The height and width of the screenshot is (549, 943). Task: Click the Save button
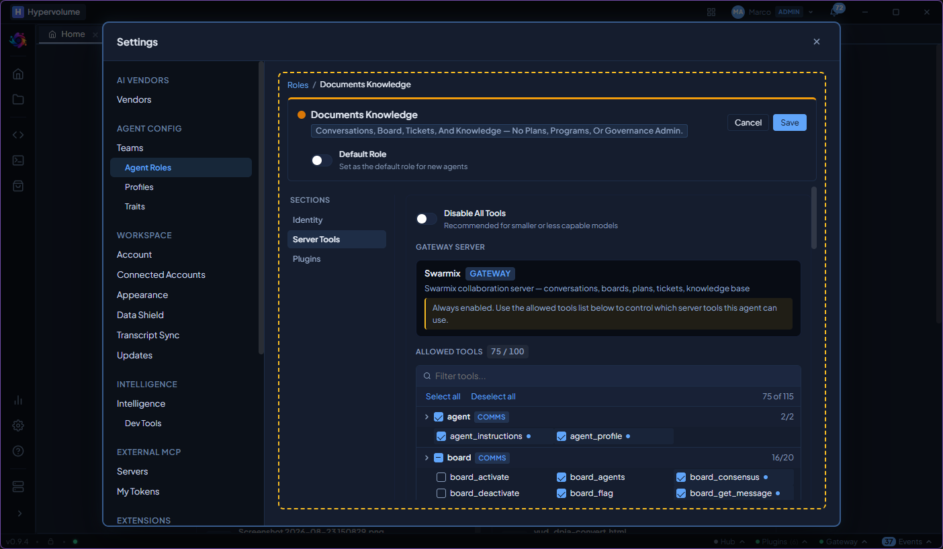coord(790,122)
